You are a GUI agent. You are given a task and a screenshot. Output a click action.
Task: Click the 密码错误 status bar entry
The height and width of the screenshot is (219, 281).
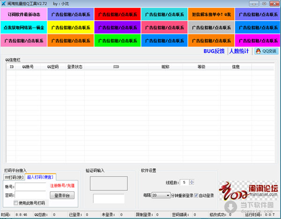184,214
